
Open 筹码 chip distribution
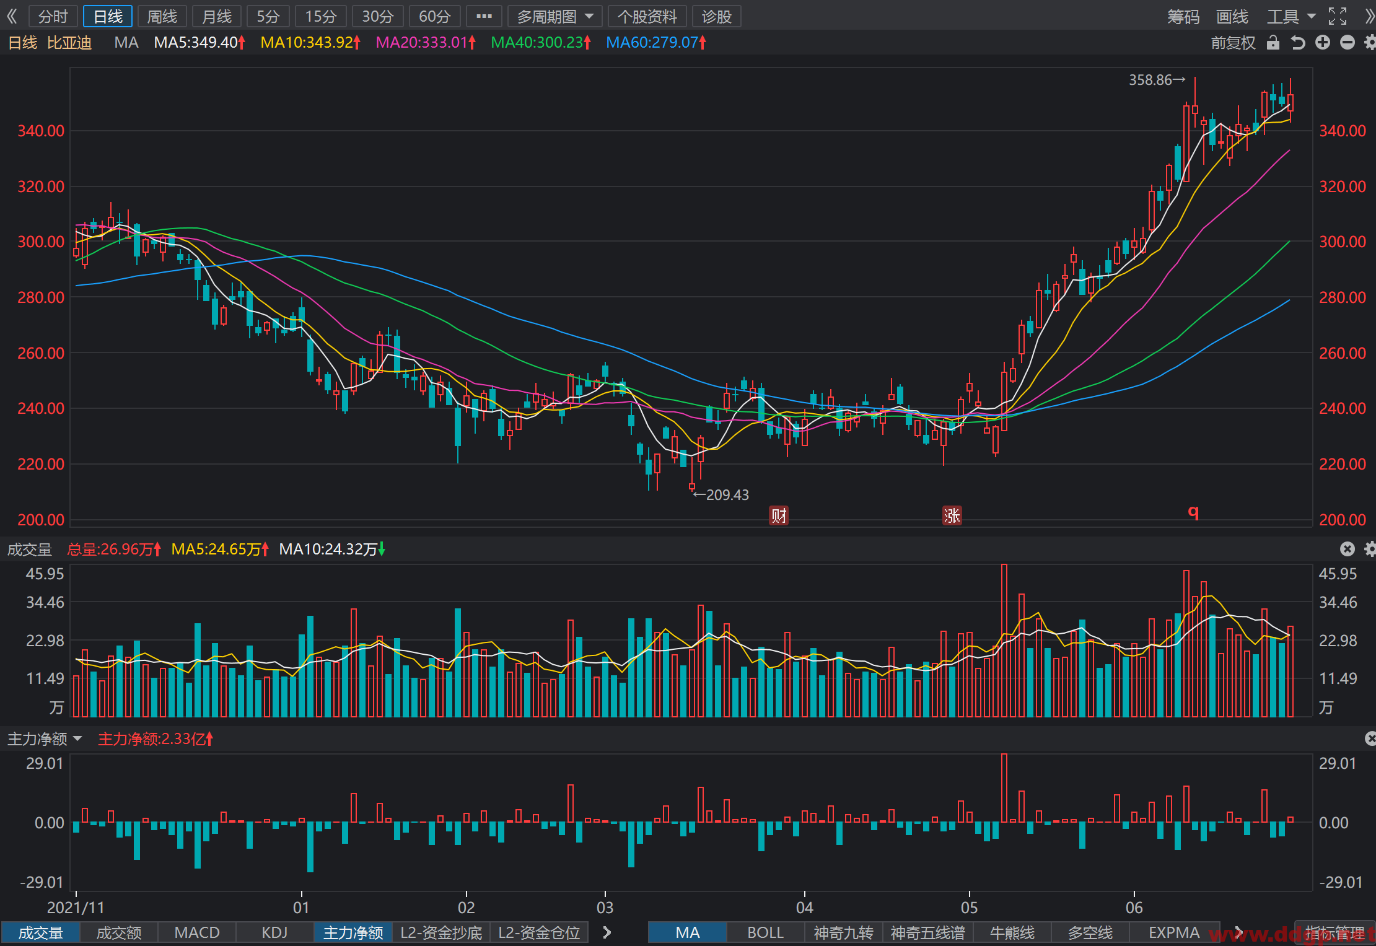click(x=1183, y=16)
